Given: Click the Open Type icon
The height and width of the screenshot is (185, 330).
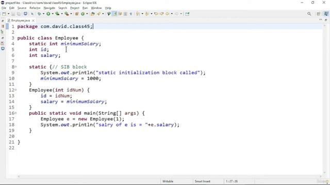Looking at the screenshot, I should [93, 14].
